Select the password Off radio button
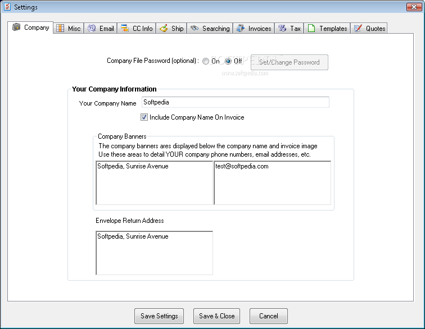 [x=228, y=61]
